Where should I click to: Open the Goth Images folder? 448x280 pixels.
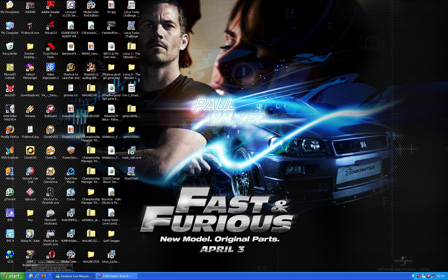tap(111, 236)
